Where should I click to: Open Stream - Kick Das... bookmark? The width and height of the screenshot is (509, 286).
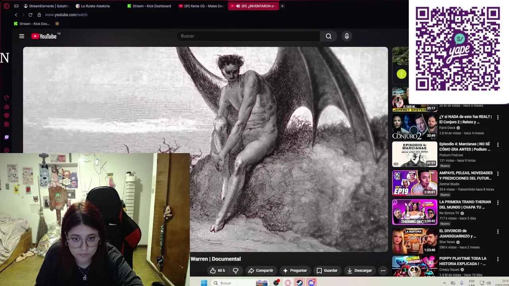32,23
